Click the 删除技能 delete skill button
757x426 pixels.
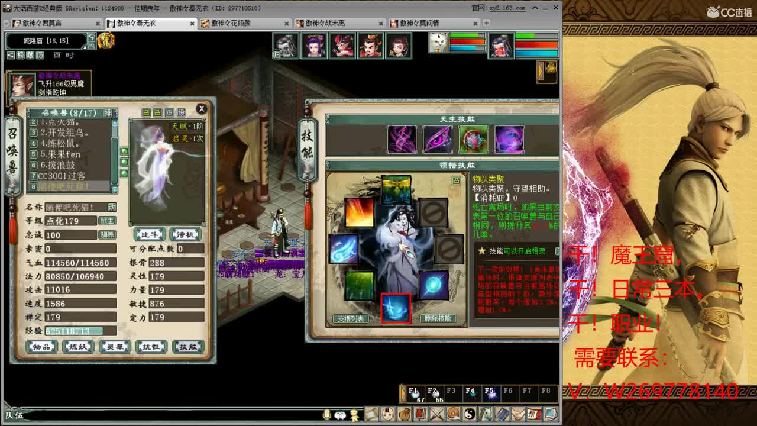pos(438,318)
